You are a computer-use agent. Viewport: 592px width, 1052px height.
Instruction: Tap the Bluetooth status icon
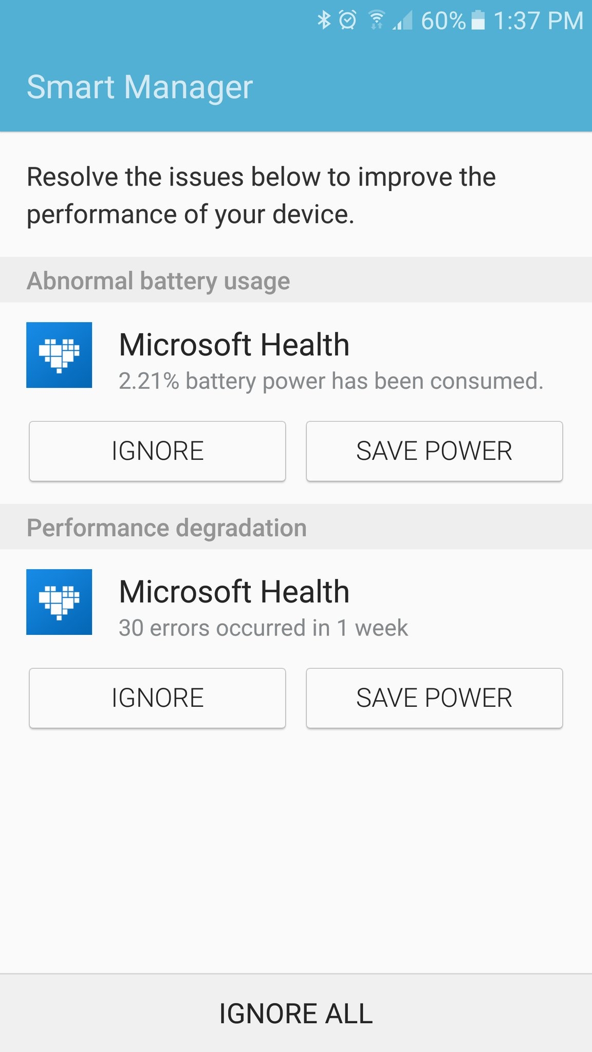pyautogui.click(x=324, y=21)
